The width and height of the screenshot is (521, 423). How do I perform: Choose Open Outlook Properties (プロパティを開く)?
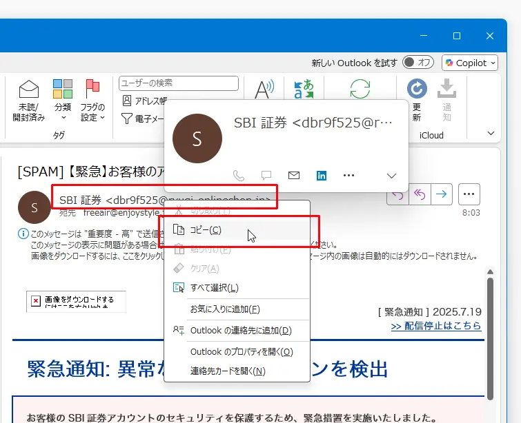click(x=237, y=351)
